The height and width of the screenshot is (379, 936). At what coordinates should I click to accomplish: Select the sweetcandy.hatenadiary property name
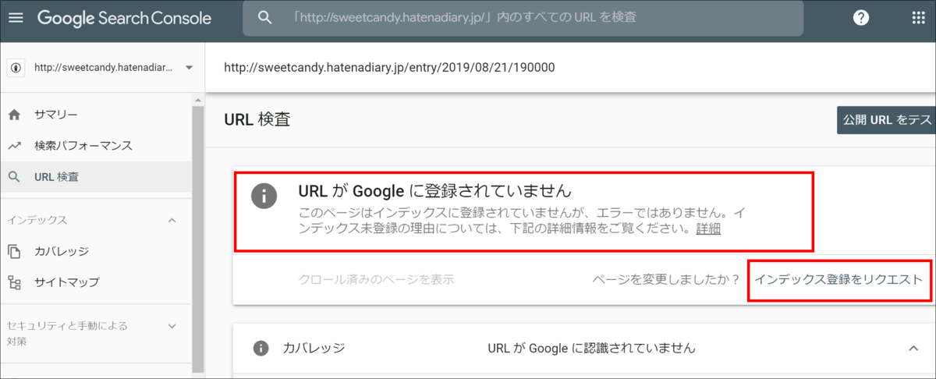104,68
